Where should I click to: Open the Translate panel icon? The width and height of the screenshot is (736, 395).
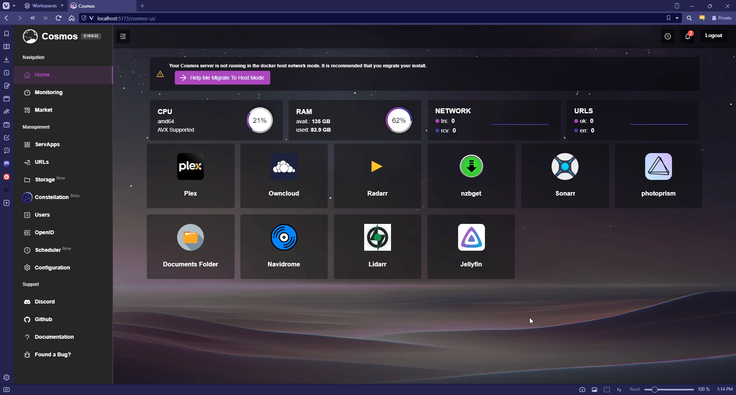pyautogui.click(x=7, y=112)
